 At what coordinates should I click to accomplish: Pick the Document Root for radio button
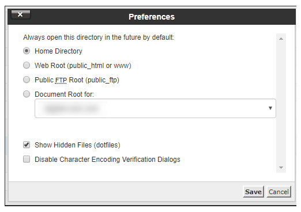[x=27, y=94]
